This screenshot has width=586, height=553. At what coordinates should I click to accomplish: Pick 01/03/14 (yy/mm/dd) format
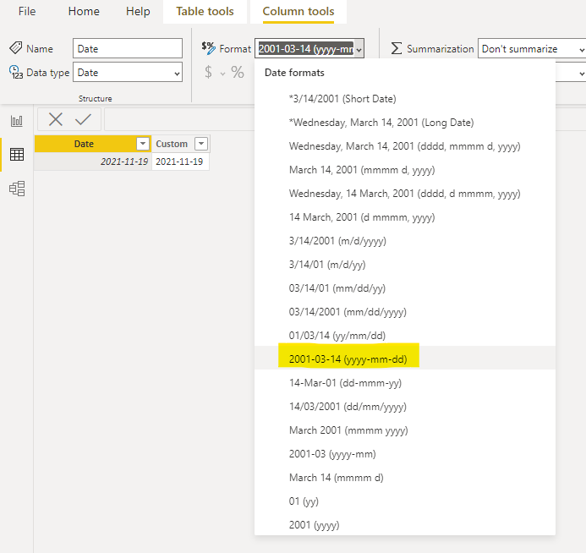[405, 336]
